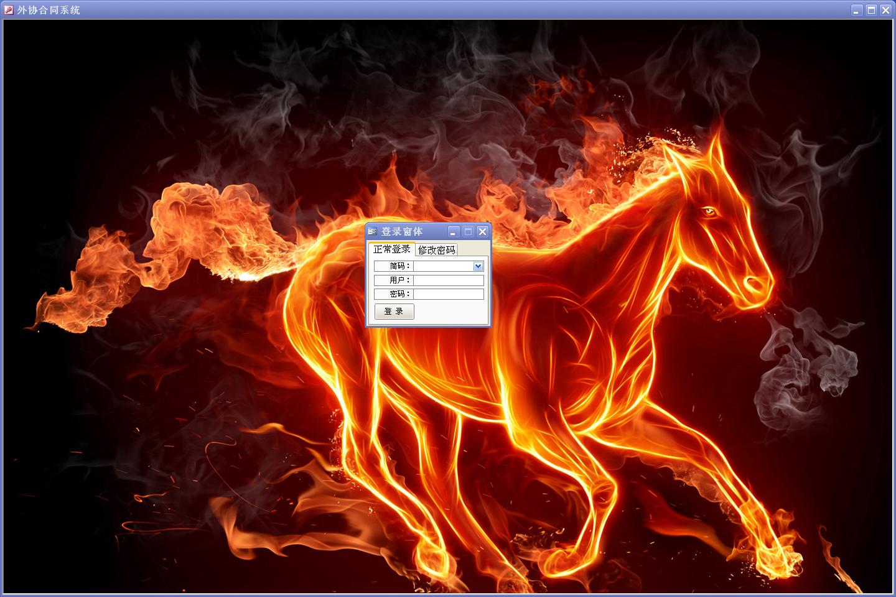Focus the 用户 input field

coord(449,280)
